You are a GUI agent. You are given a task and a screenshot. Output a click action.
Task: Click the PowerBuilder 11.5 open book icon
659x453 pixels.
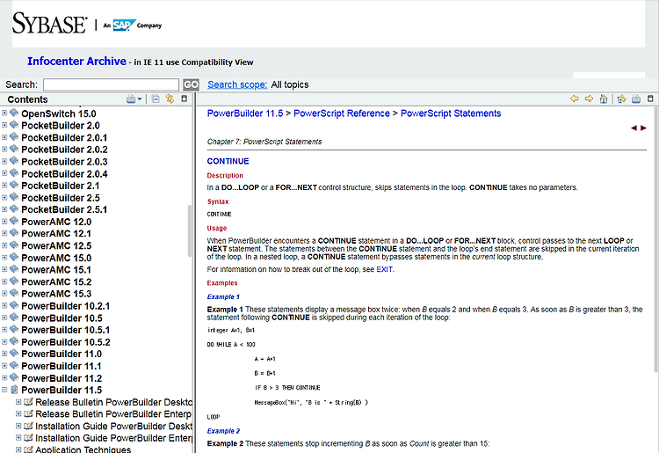coord(14,389)
